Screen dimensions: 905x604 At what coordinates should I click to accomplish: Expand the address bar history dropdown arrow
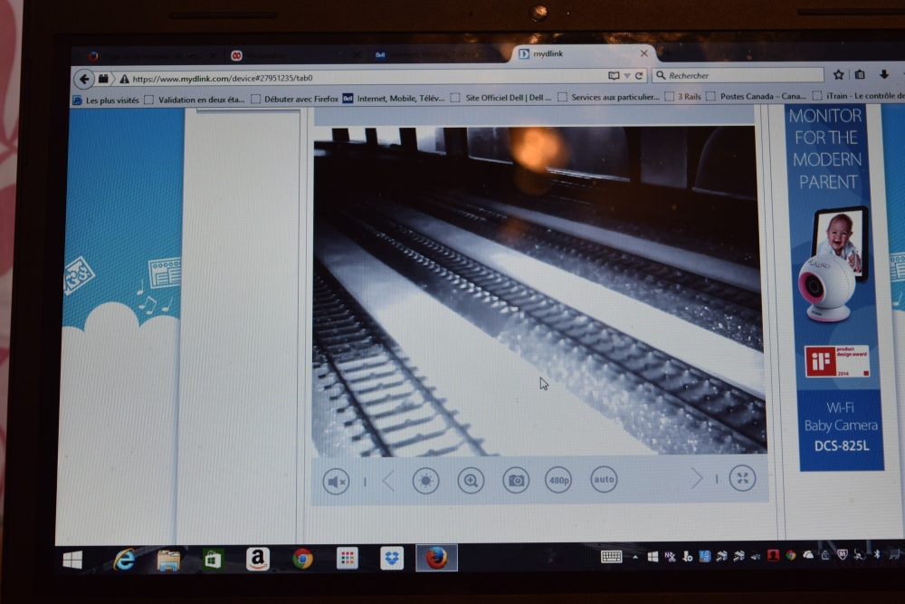[627, 76]
